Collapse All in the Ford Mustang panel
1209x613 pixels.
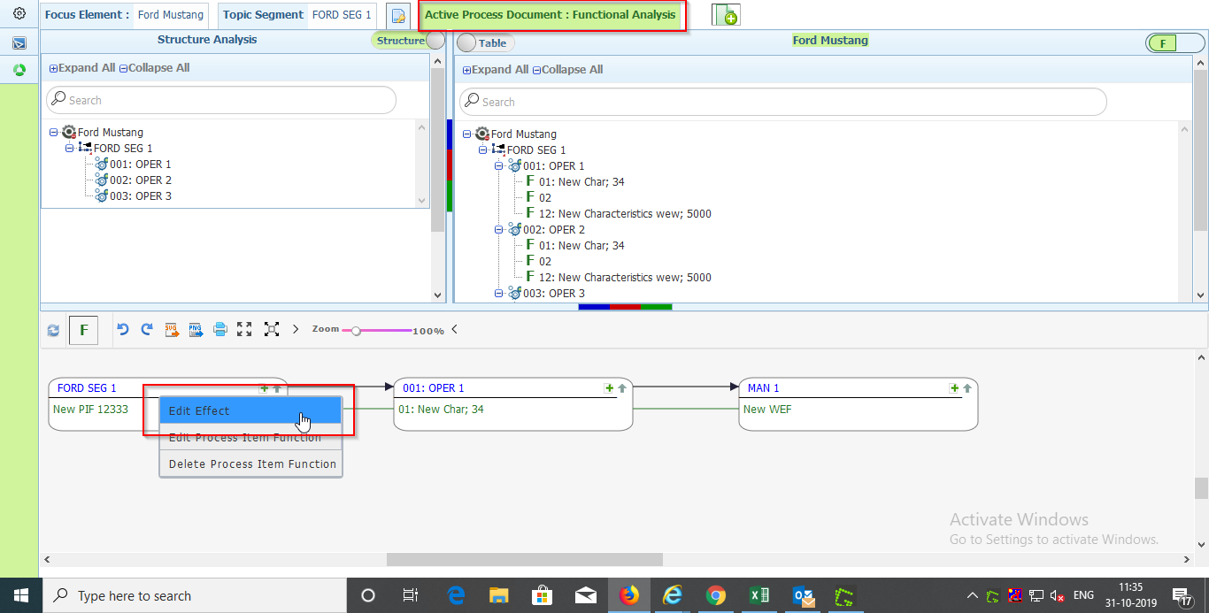tap(567, 70)
